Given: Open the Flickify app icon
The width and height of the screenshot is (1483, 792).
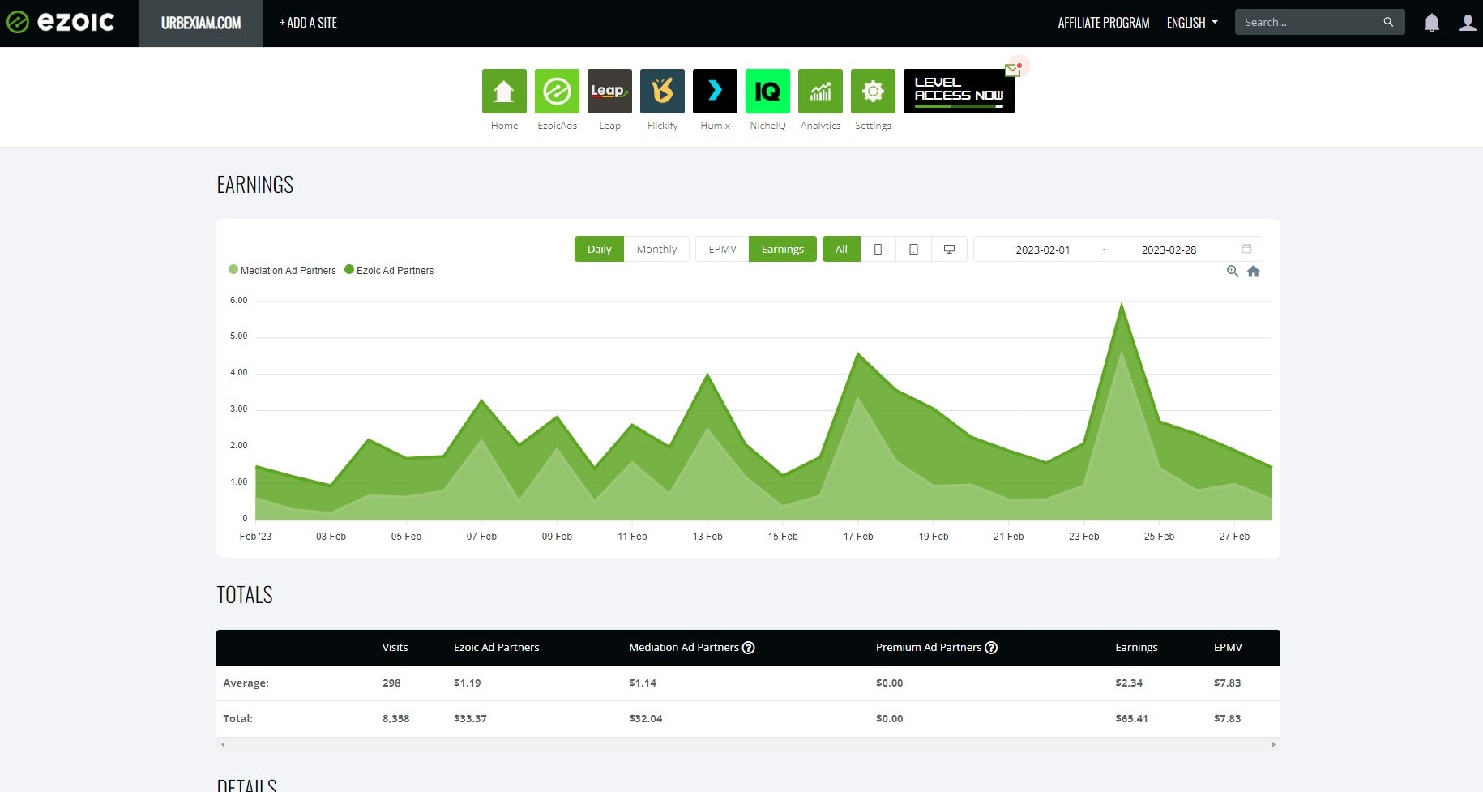Looking at the screenshot, I should (662, 91).
